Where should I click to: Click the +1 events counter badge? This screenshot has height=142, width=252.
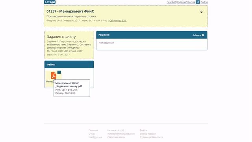coord(198,2)
